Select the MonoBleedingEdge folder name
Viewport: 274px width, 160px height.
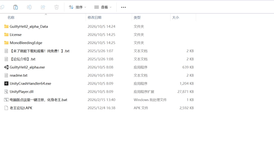tap(26, 43)
